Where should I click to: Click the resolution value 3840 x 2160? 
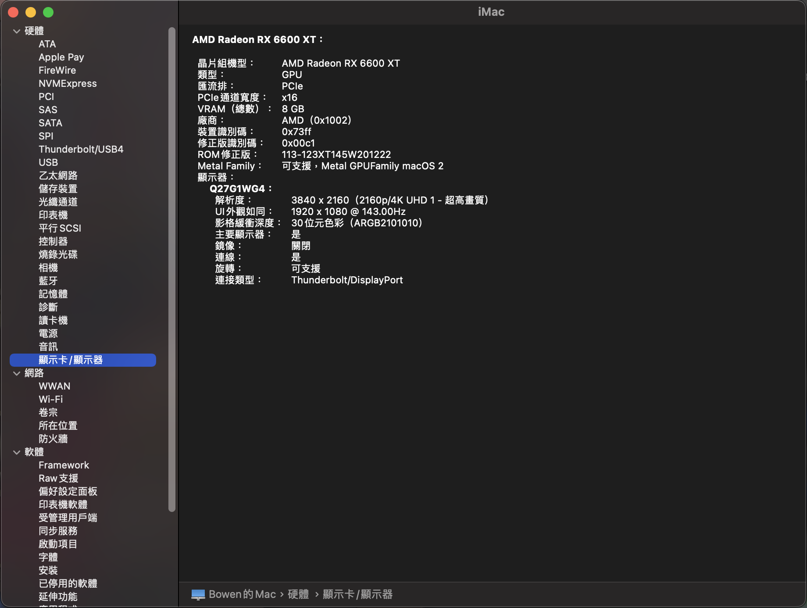320,200
